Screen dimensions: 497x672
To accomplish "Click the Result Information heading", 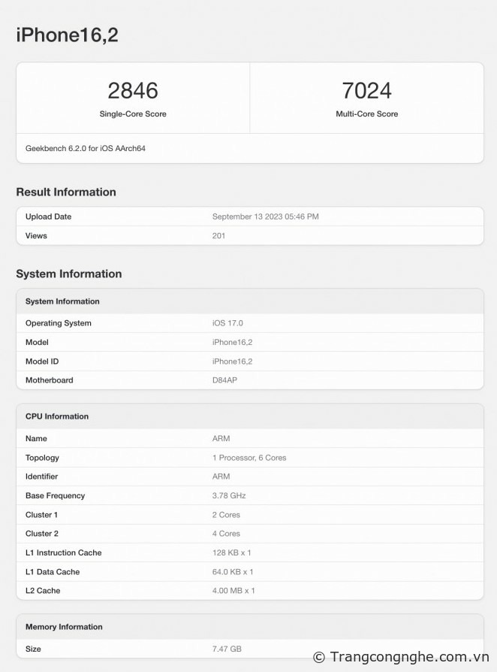I will [66, 192].
